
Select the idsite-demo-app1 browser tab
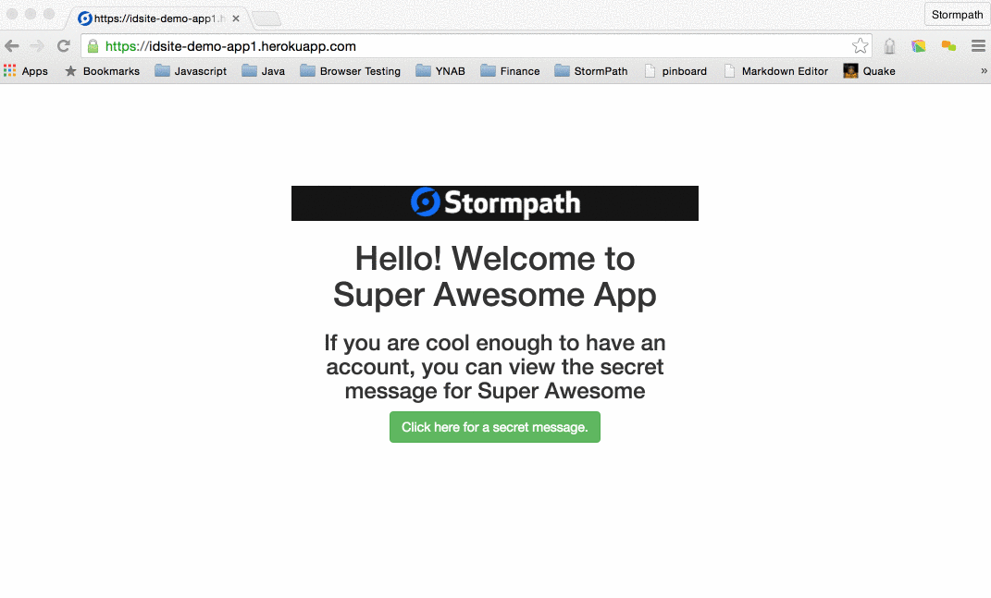point(158,18)
